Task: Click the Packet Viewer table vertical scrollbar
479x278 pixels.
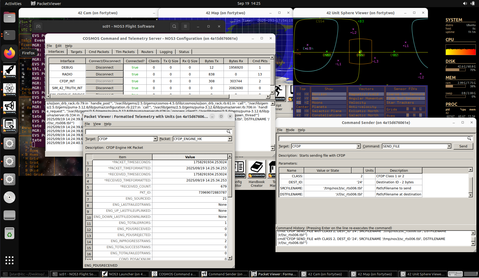Action: pos(230,207)
